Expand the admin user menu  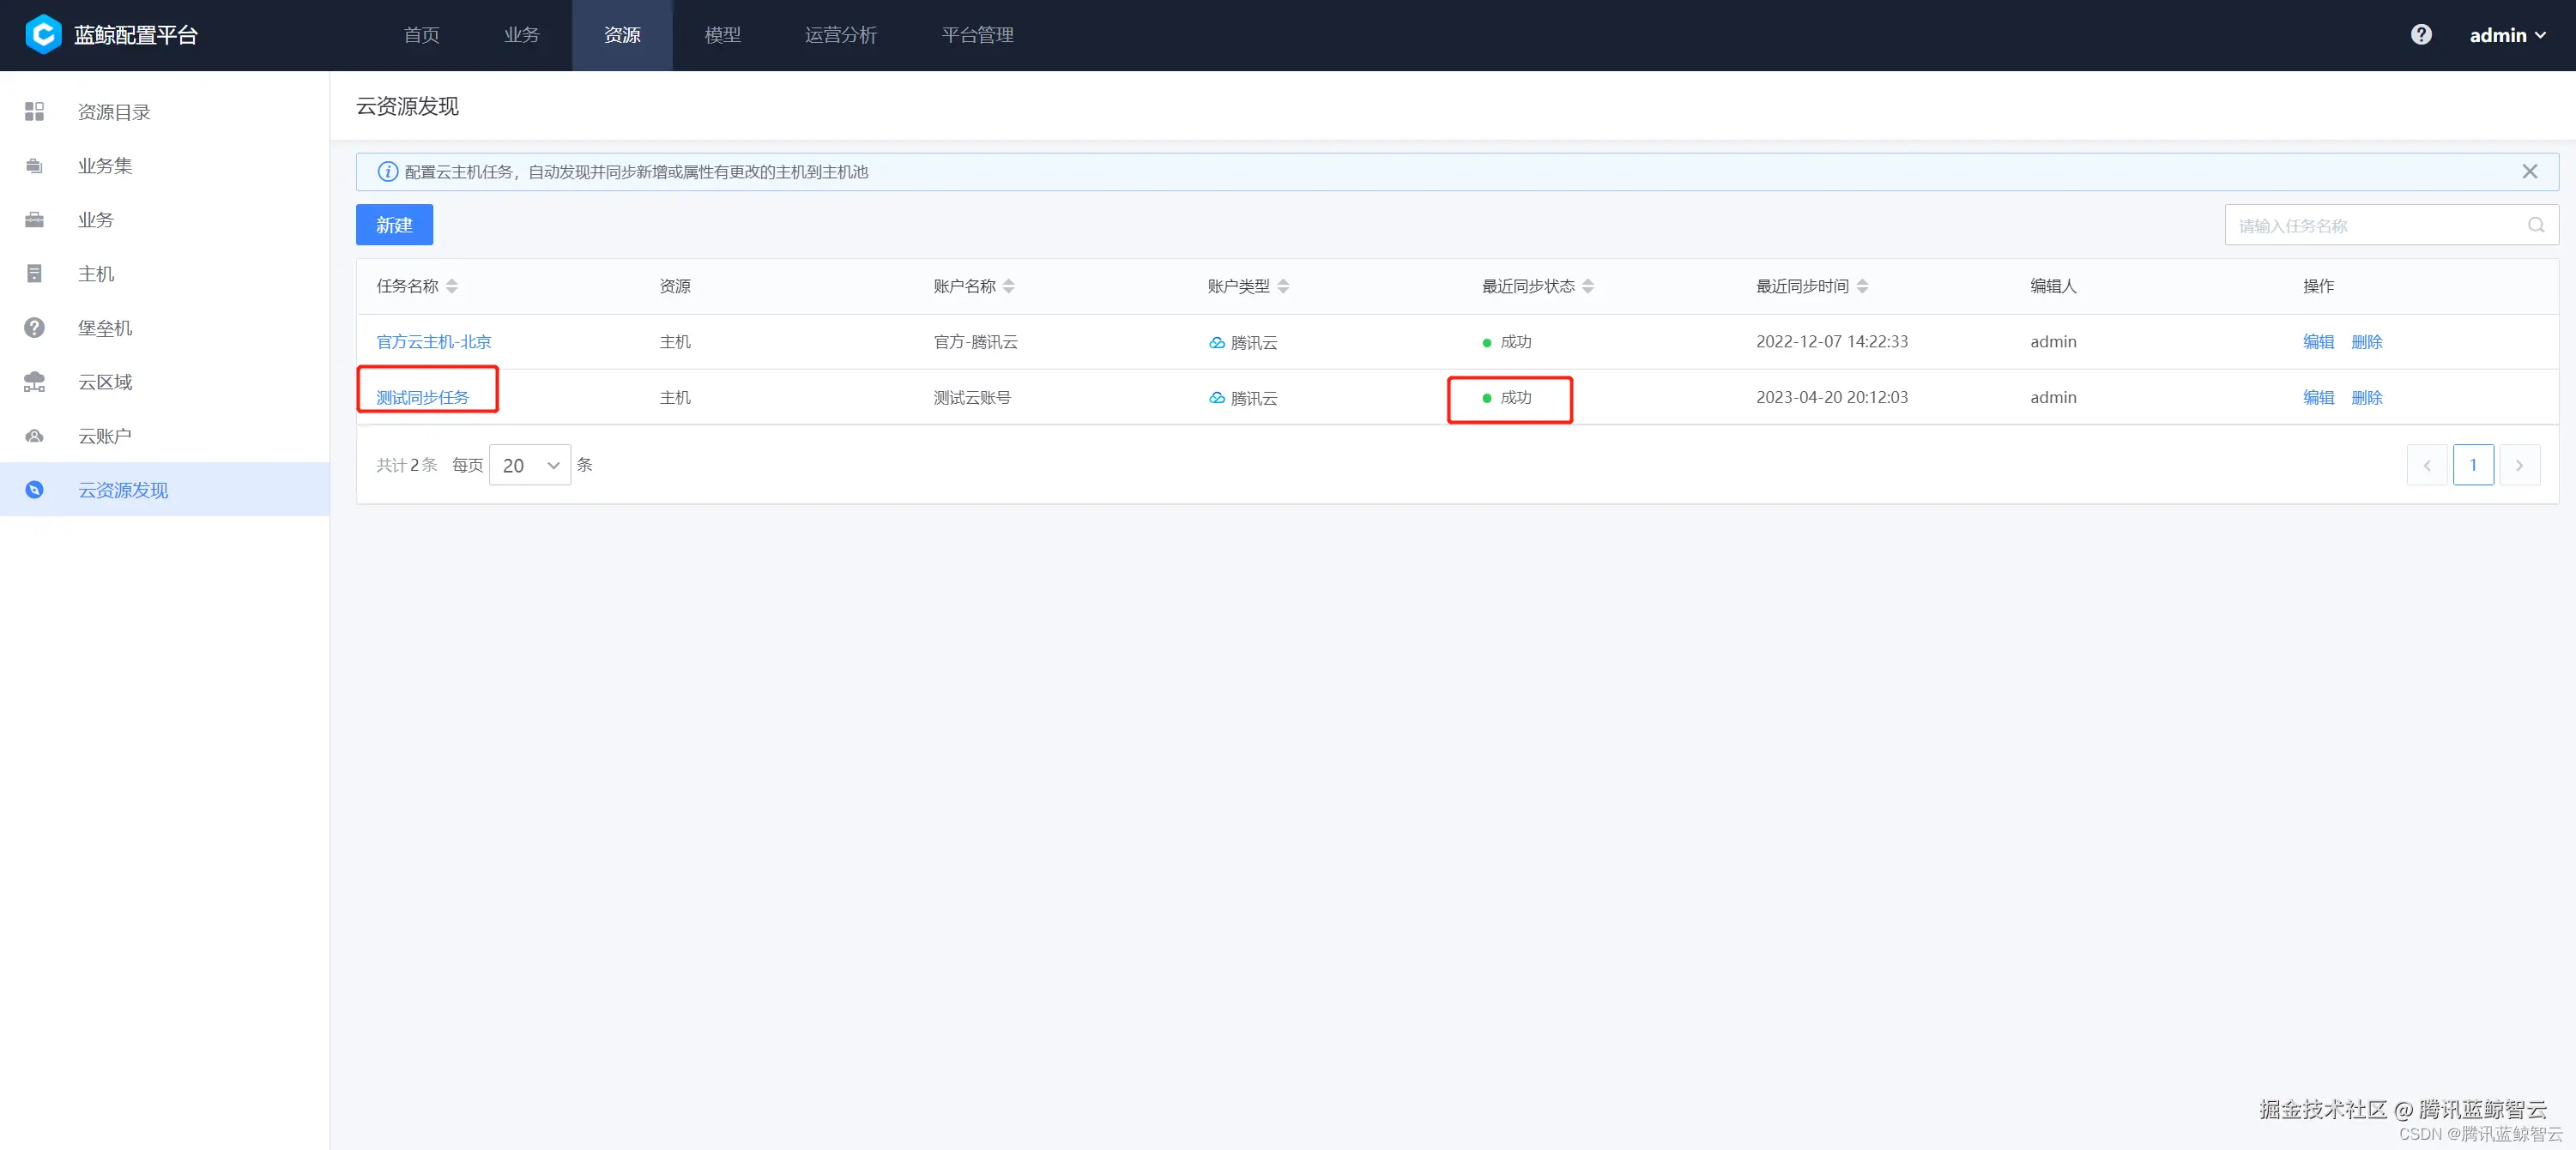pyautogui.click(x=2507, y=35)
